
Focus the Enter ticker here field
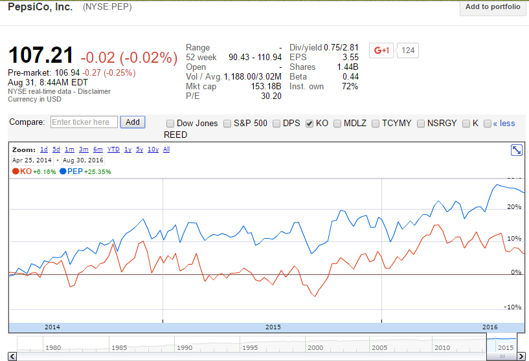coord(84,122)
